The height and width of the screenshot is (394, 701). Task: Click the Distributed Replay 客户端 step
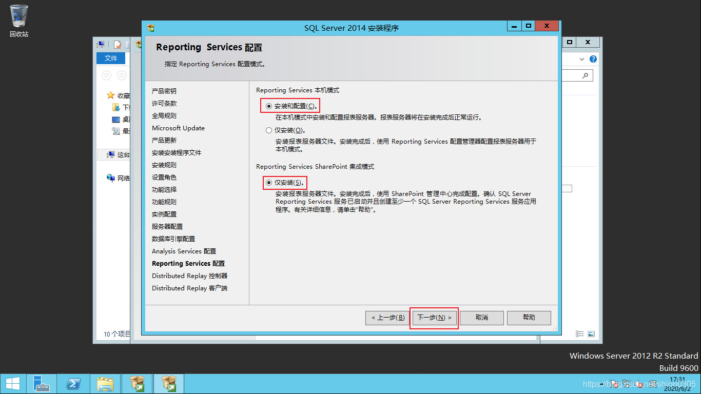click(x=189, y=288)
